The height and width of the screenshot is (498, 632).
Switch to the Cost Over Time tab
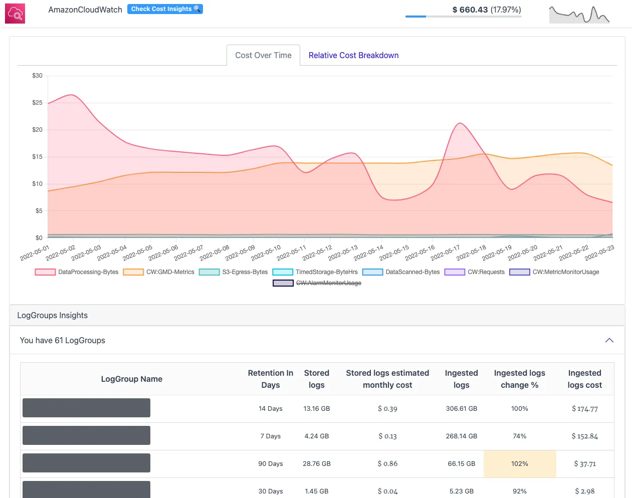[263, 55]
